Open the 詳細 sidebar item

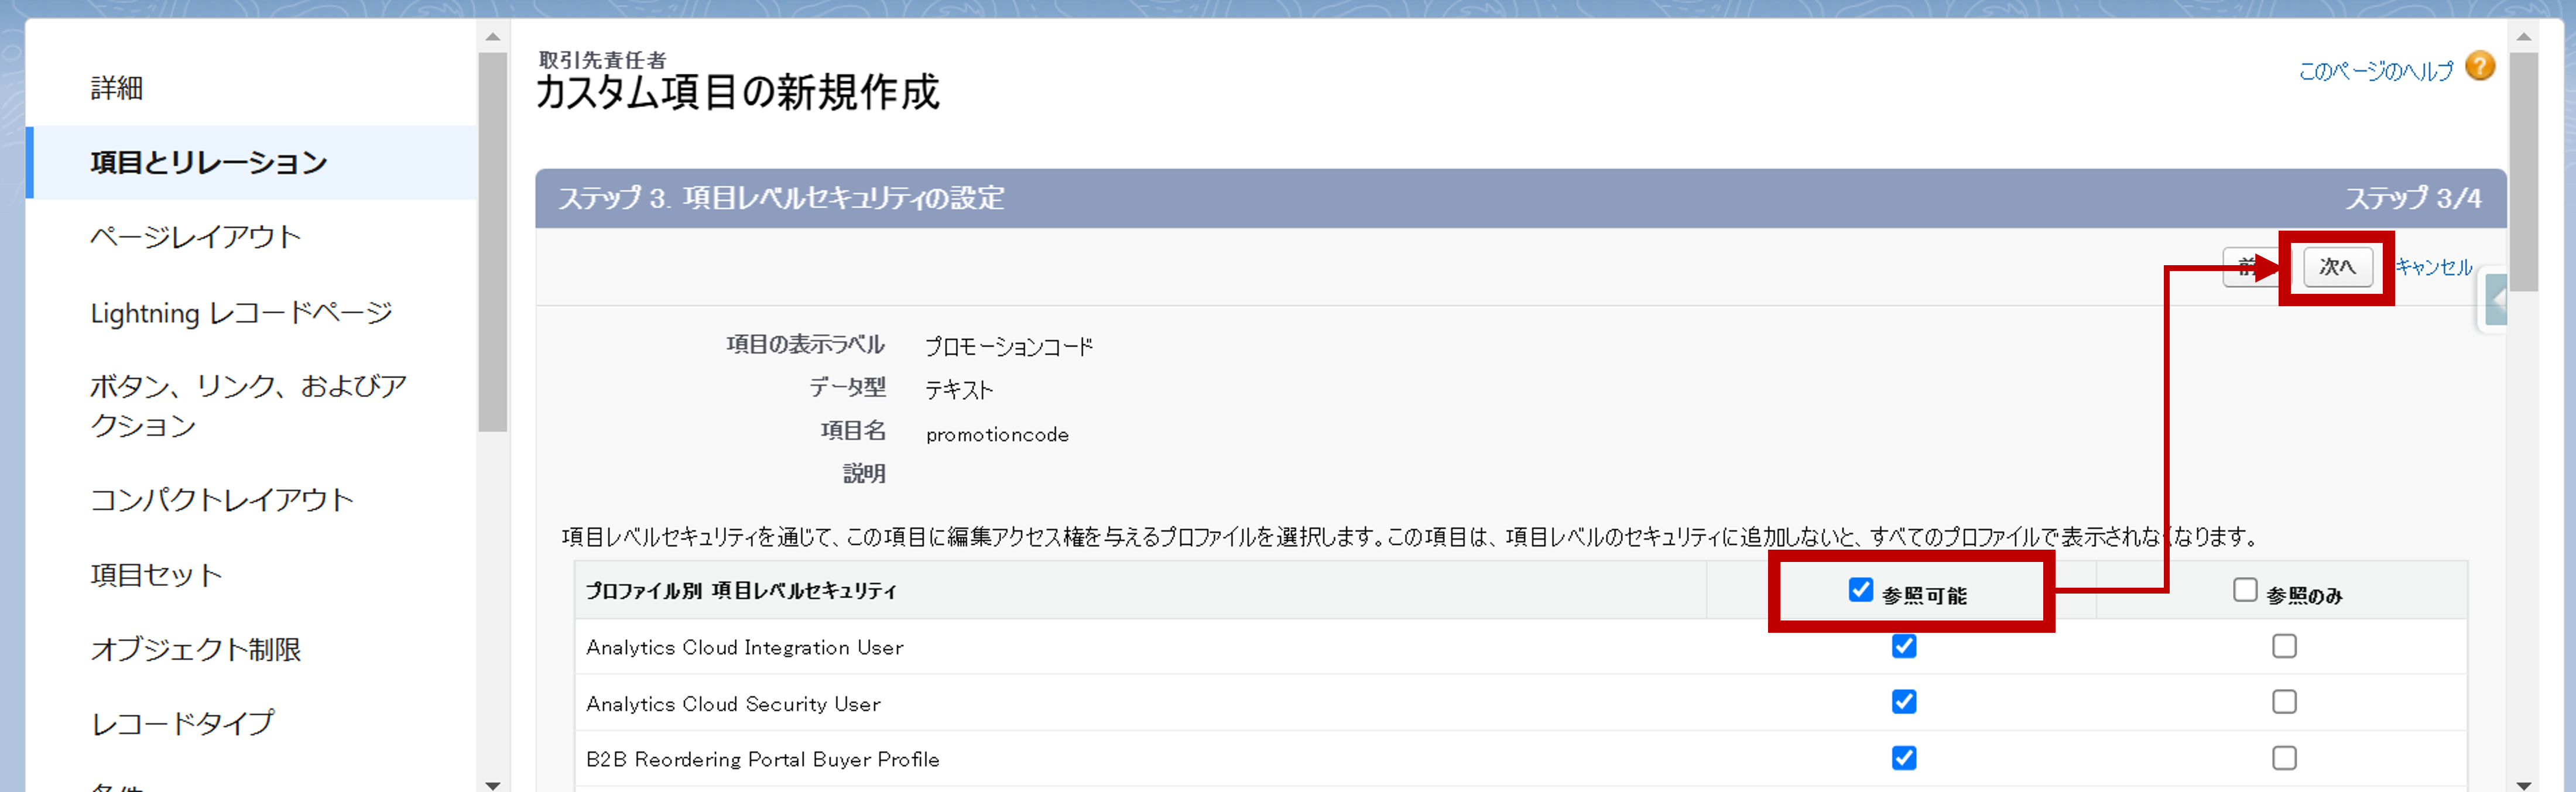117,88
